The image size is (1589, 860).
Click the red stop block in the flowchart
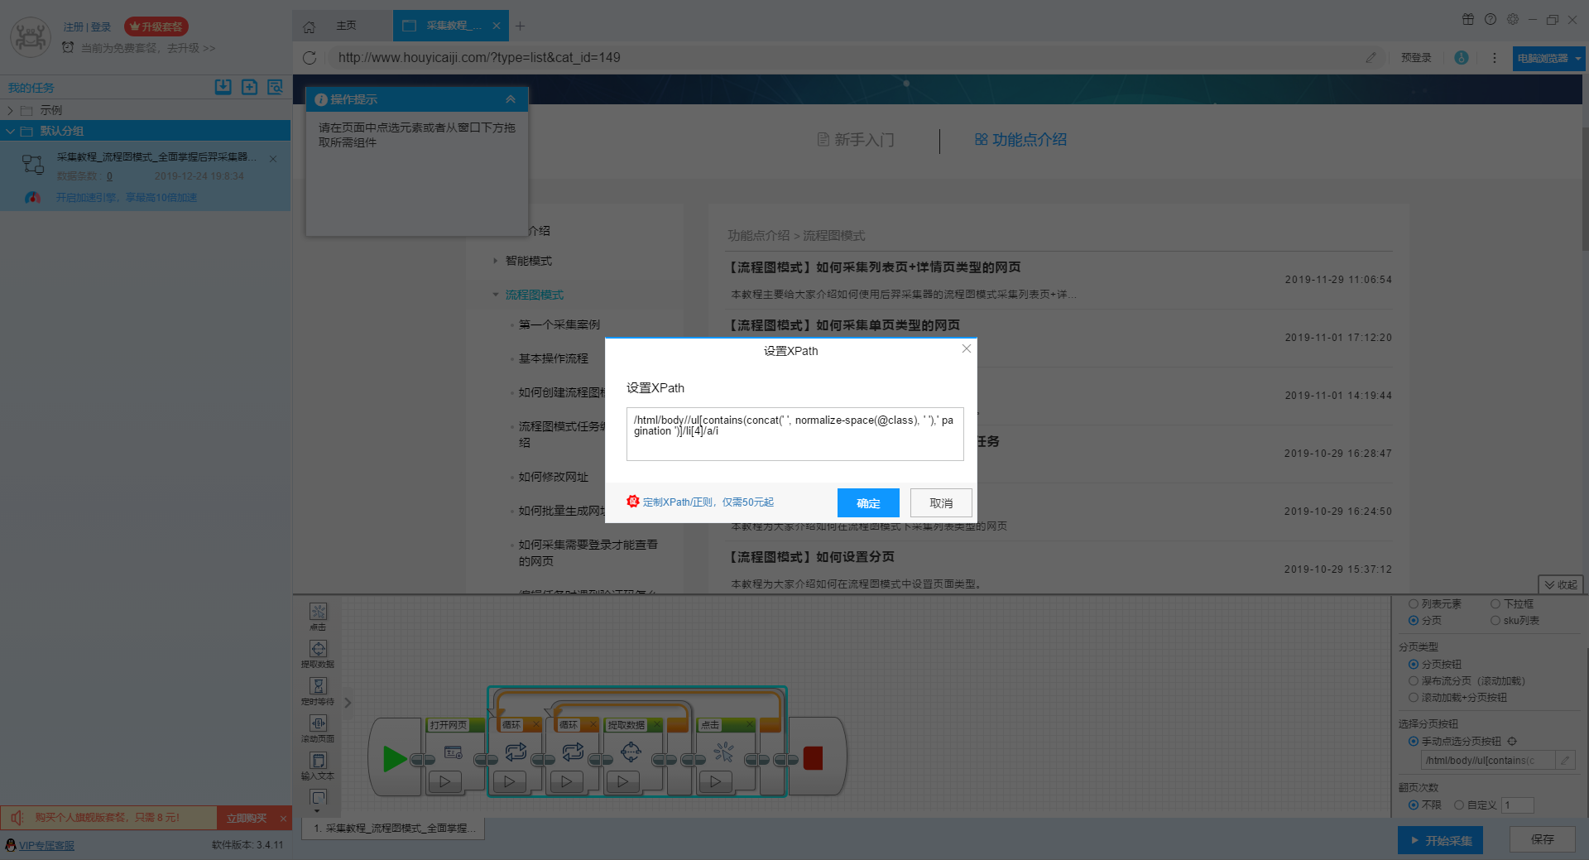pos(813,758)
